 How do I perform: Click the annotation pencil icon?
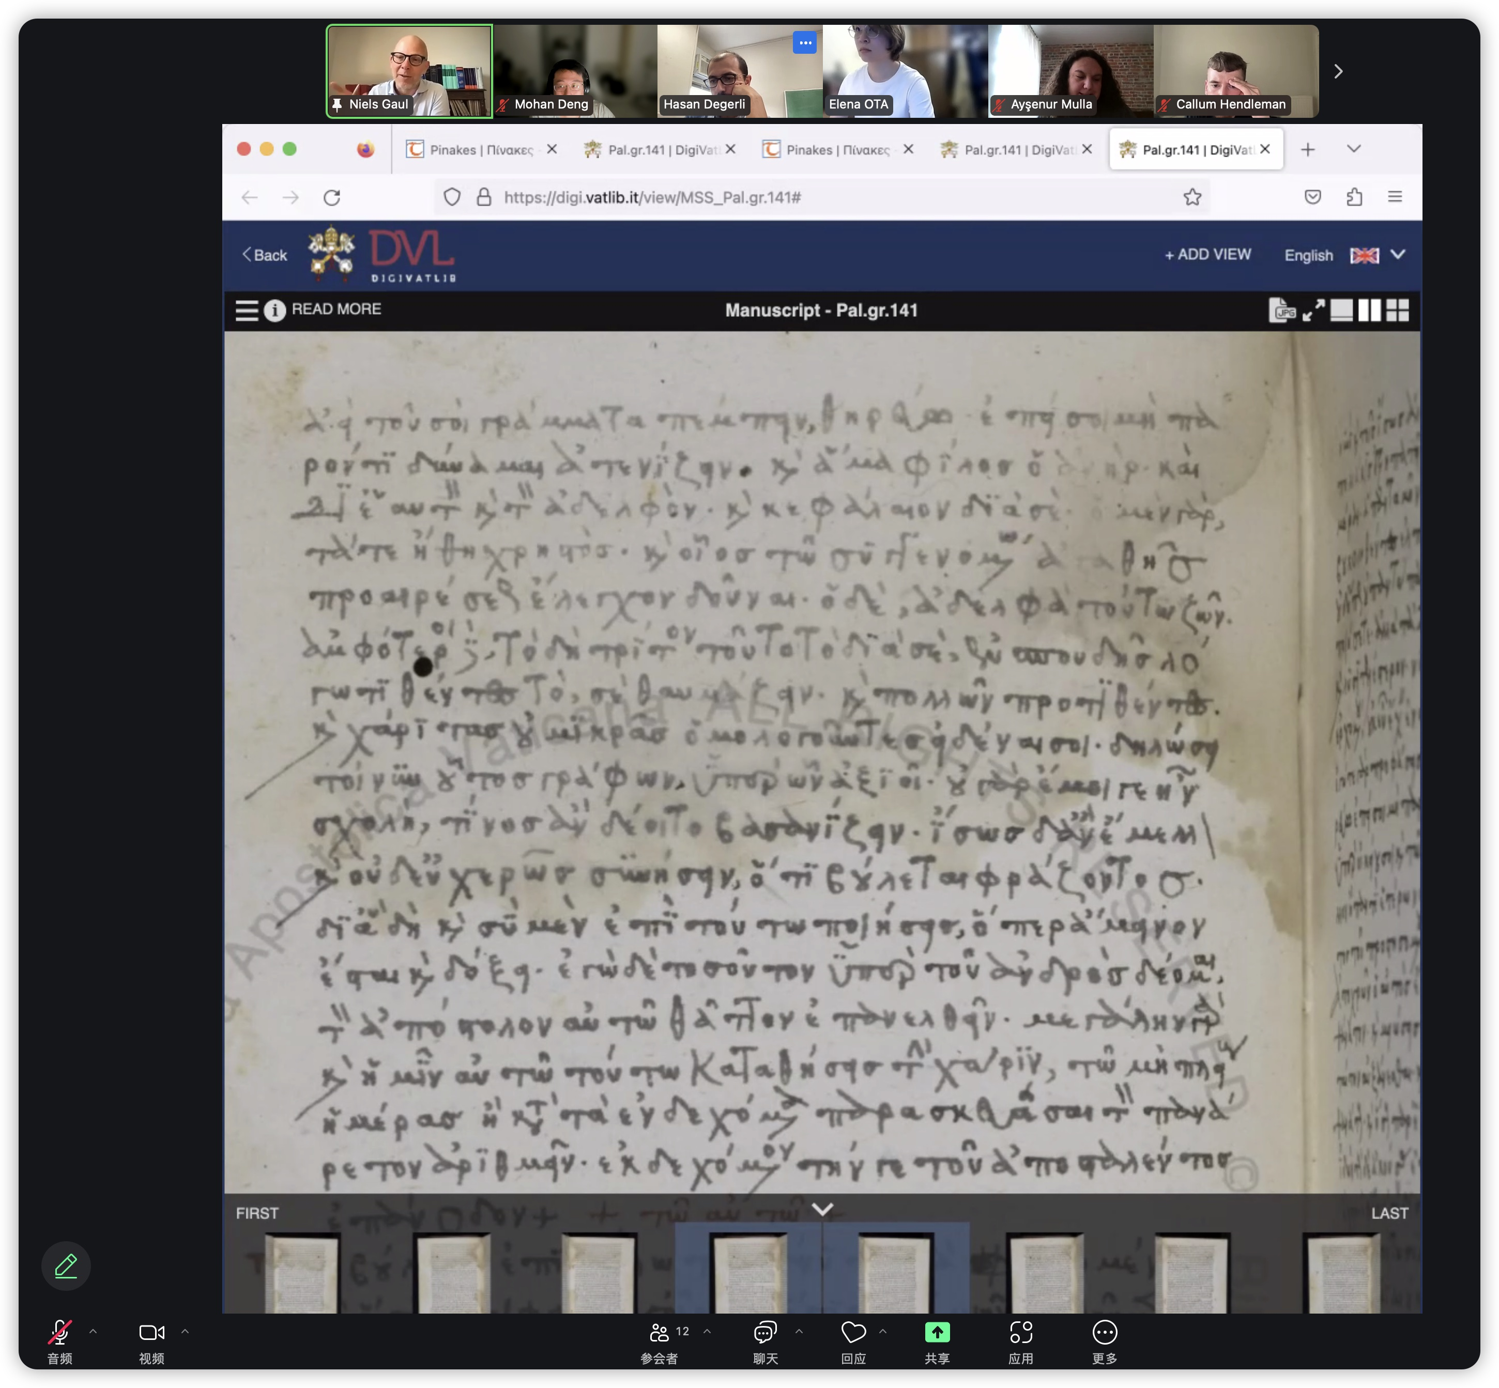click(x=66, y=1266)
